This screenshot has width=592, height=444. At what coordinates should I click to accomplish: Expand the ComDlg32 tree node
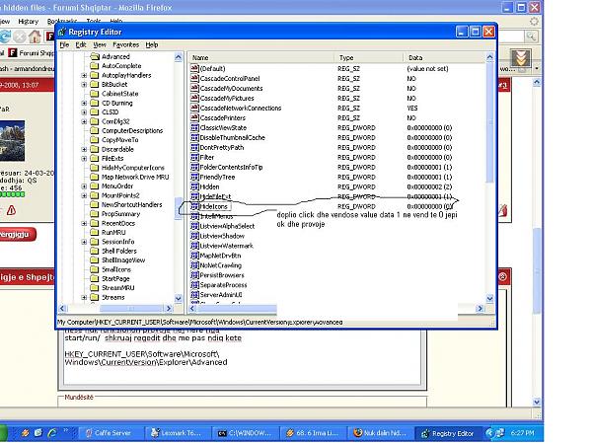[84, 121]
